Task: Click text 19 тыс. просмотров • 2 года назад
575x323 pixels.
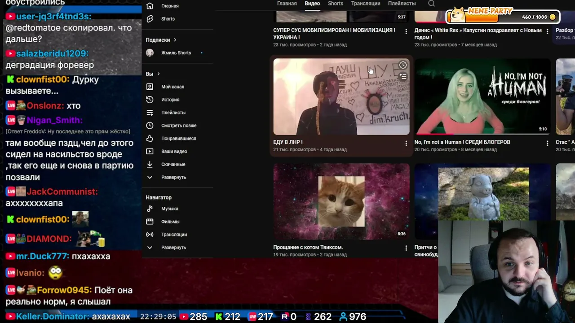Action: [x=310, y=255]
